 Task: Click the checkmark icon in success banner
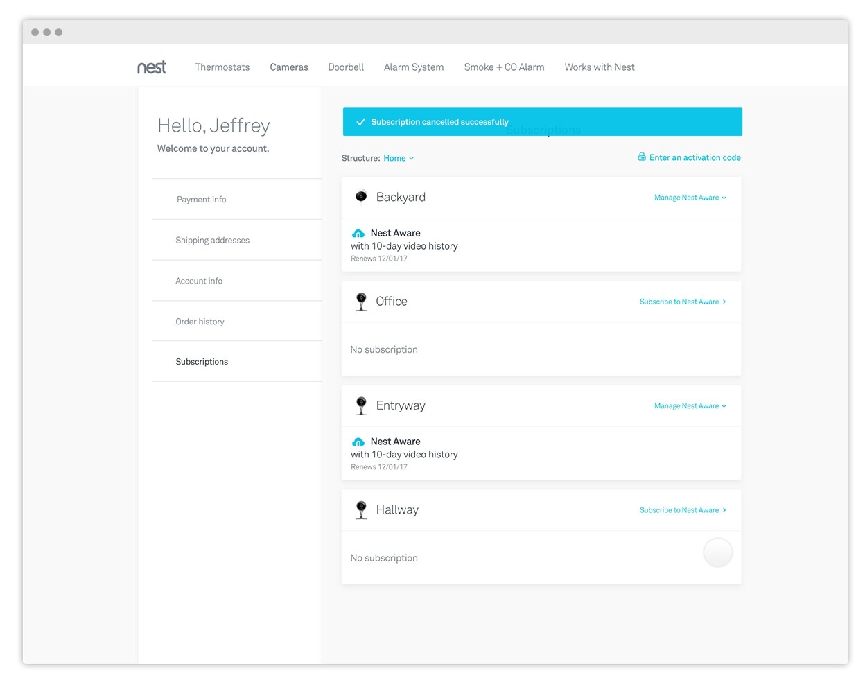360,122
